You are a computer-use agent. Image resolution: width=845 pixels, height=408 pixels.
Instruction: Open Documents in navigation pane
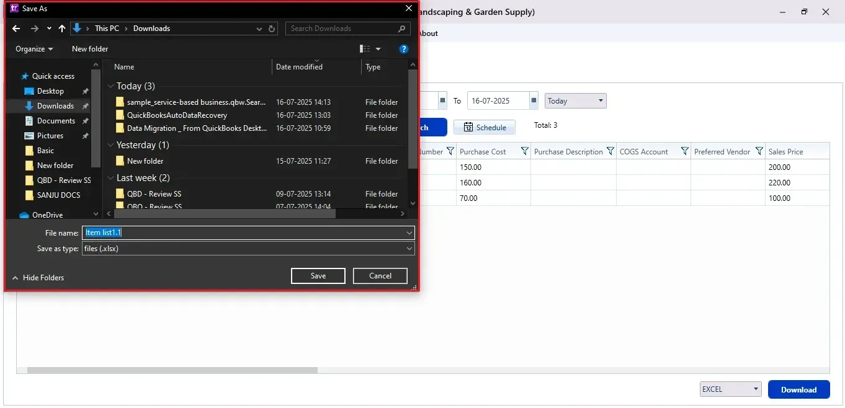56,121
